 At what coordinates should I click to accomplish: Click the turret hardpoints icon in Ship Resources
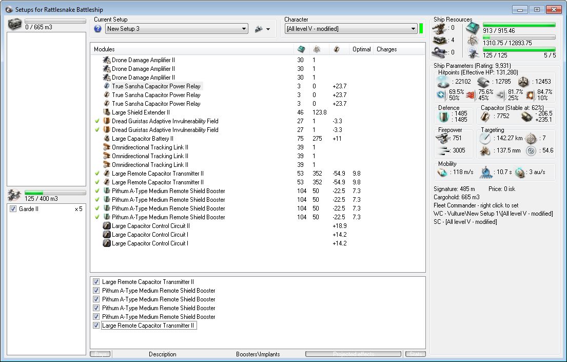tap(440, 28)
